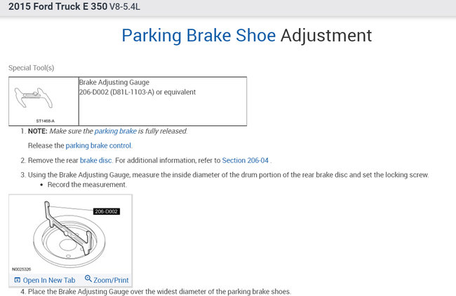Click the 'Record the measurement' bullet text
The width and height of the screenshot is (456, 296).
tap(87, 185)
